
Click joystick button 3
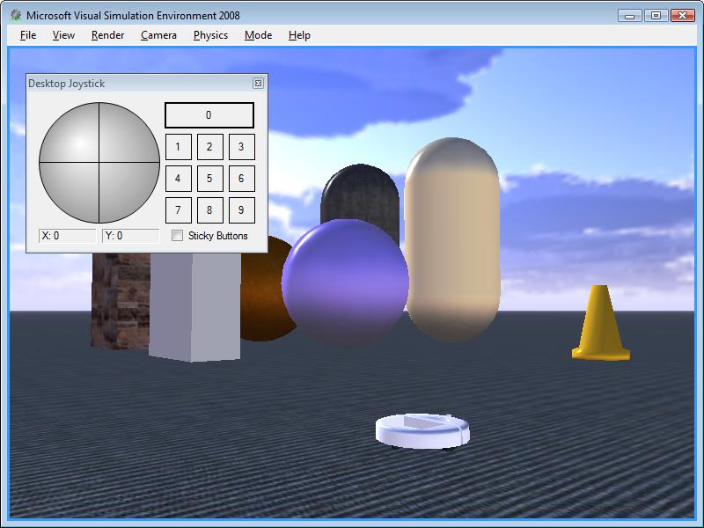point(241,147)
